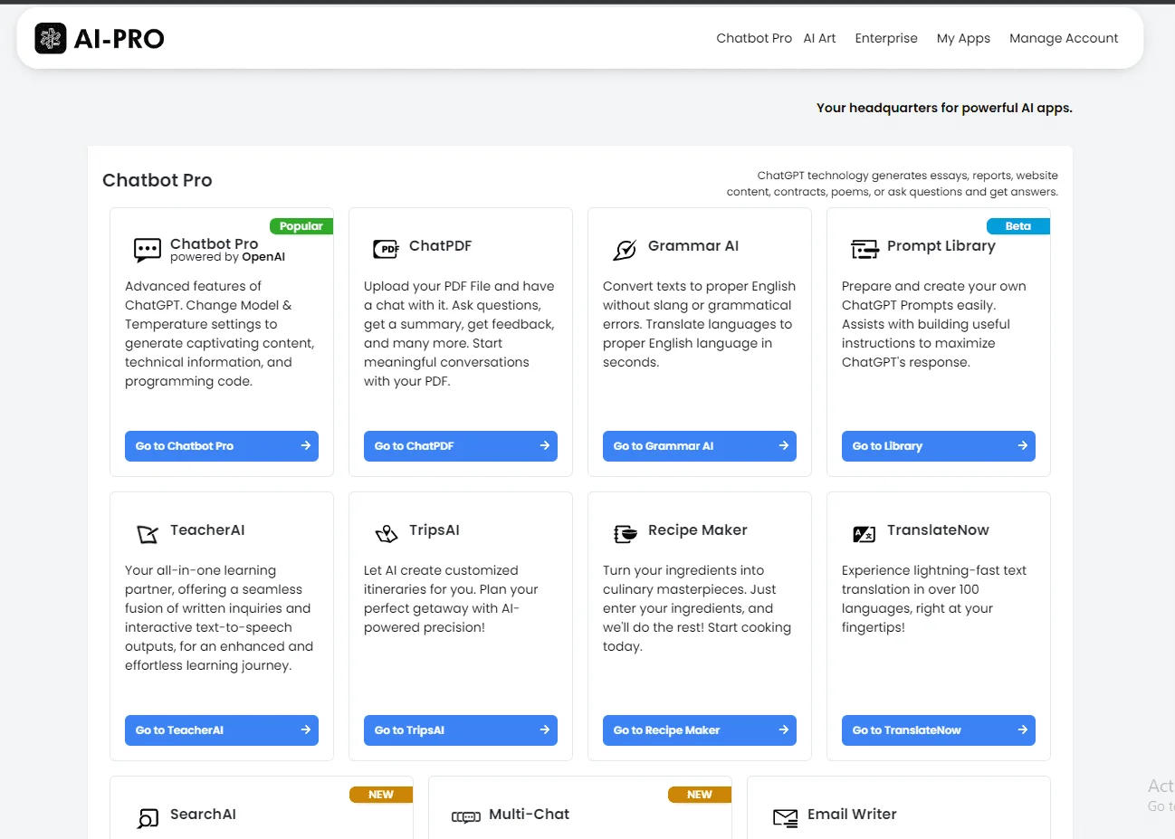Click the Go to Library button
The height and width of the screenshot is (839, 1175).
coord(939,446)
